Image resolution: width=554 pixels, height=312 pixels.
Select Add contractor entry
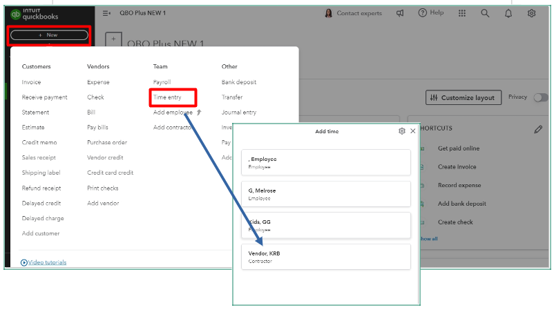(172, 128)
